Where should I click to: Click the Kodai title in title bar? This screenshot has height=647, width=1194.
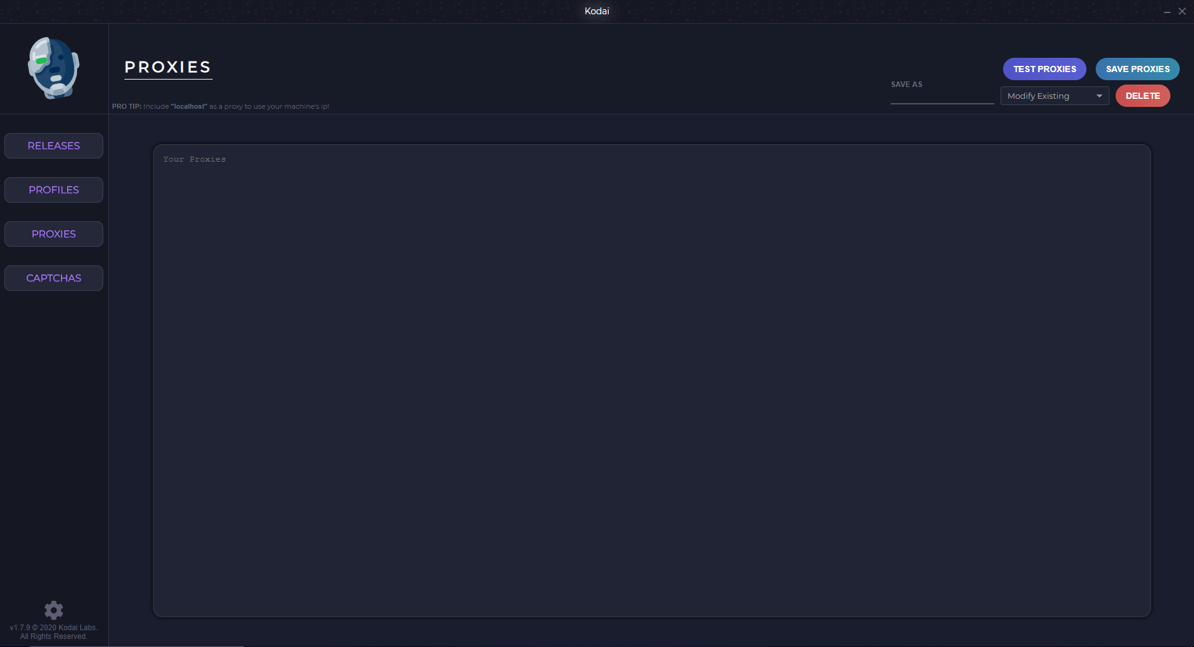[x=596, y=11]
